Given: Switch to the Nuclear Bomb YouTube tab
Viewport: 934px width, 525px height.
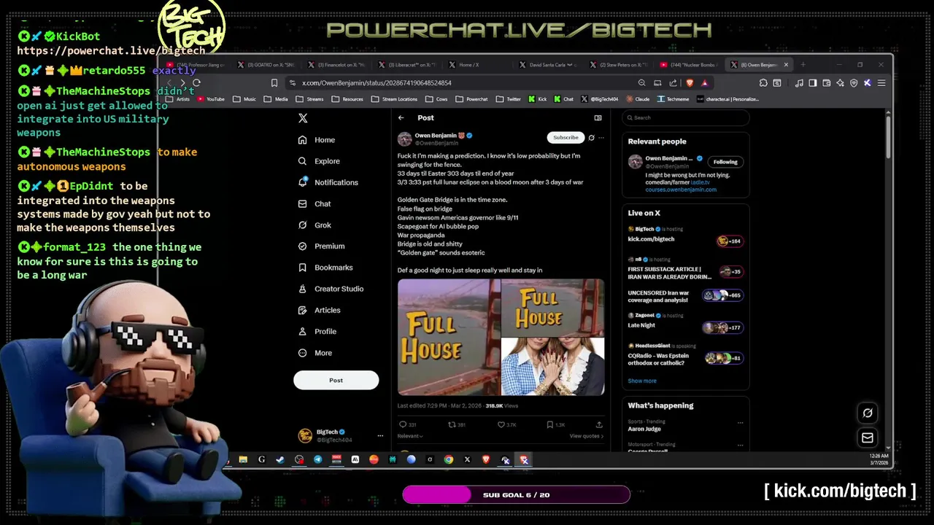Looking at the screenshot, I should point(690,65).
